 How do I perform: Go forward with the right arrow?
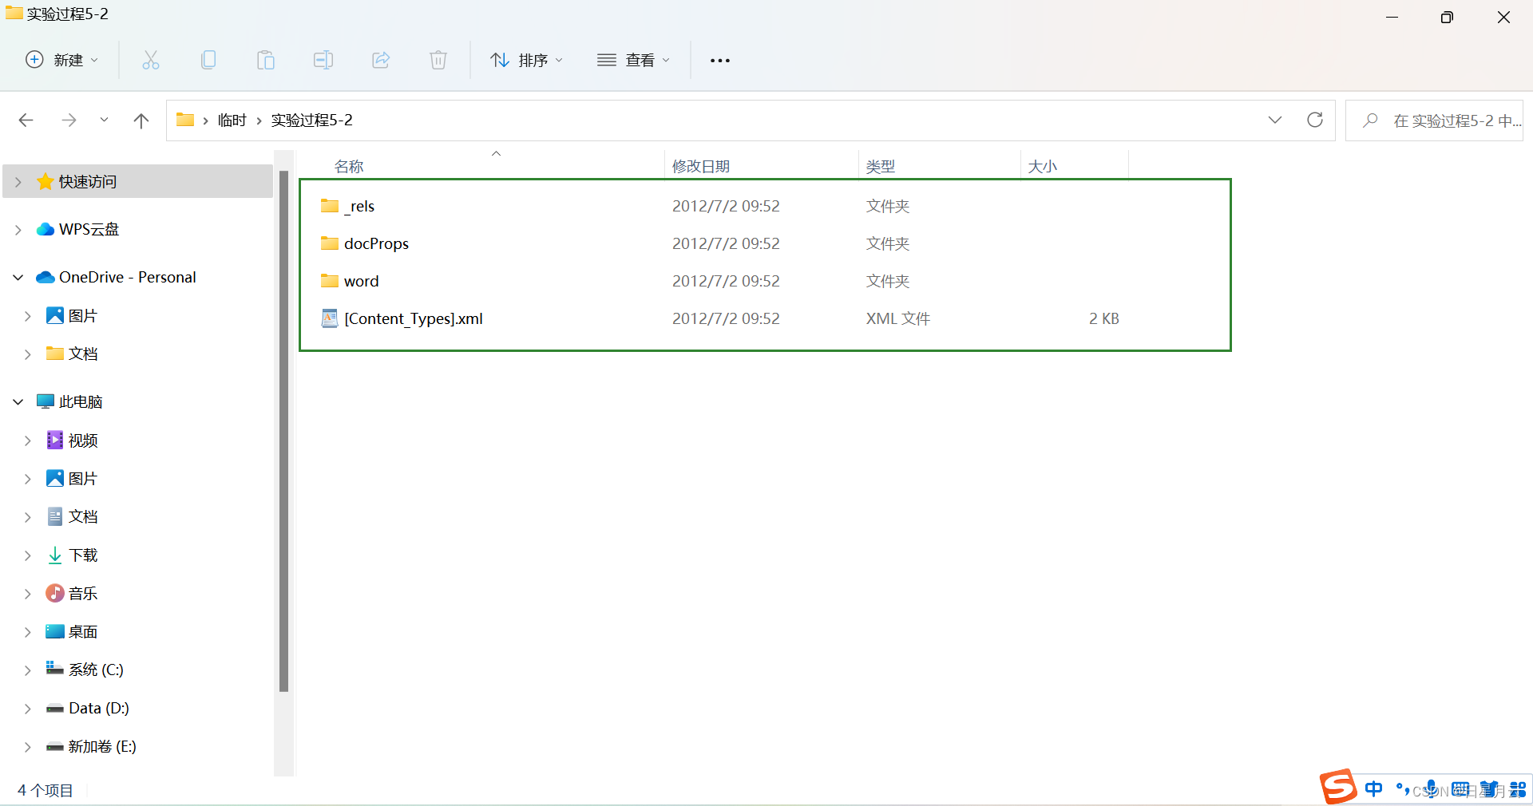69,121
